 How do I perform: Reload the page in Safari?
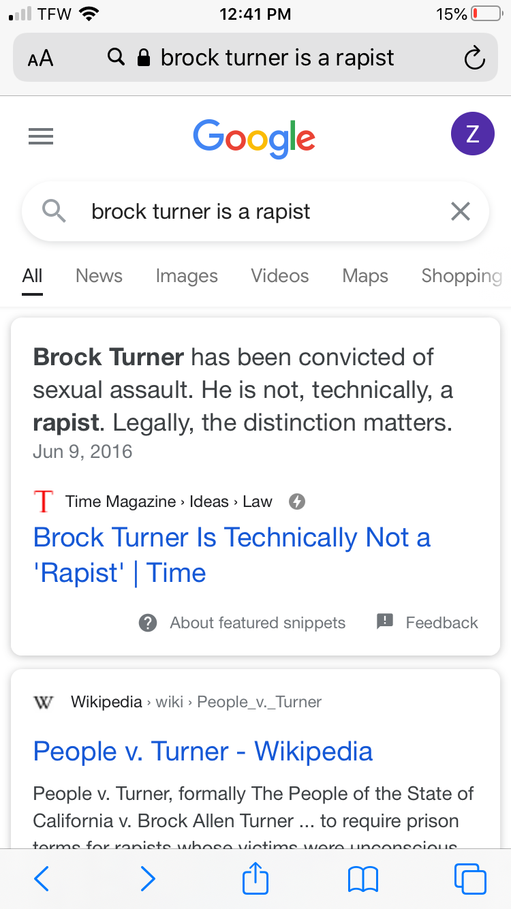[x=475, y=58]
